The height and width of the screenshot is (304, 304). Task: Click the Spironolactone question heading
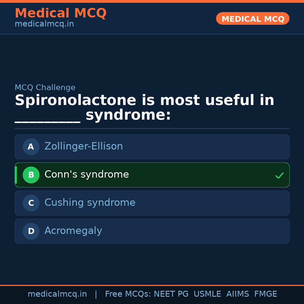click(144, 100)
